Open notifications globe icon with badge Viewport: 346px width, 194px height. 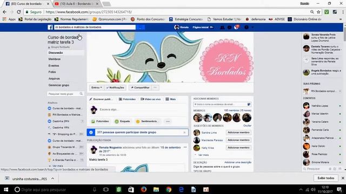pos(236,27)
